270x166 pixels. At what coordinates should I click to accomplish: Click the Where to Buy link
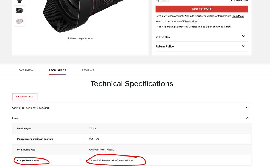[241, 1]
